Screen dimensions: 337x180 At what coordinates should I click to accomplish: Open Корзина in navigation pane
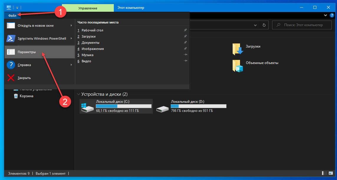27,96
